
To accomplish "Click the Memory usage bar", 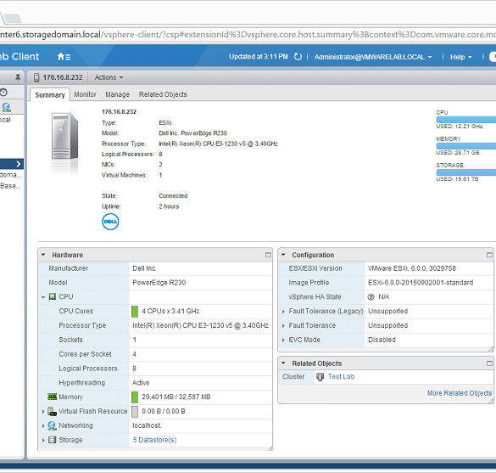I will (x=466, y=146).
